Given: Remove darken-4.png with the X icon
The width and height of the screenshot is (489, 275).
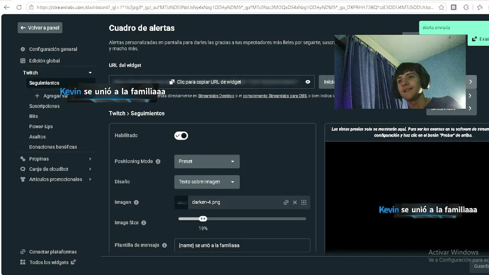Looking at the screenshot, I should coord(295,202).
